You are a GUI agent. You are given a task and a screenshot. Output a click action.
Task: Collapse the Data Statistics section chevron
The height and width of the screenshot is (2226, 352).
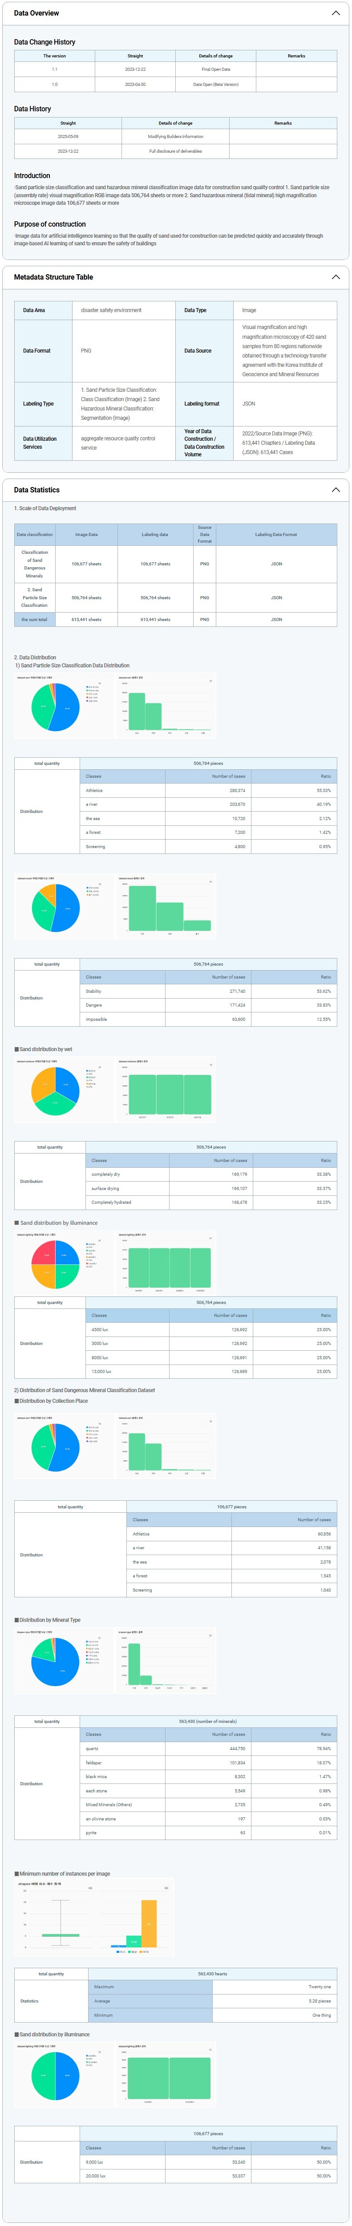(x=335, y=490)
